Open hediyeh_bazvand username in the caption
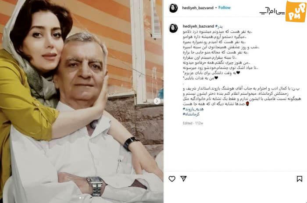The width and height of the screenshot is (307, 203). pyautogui.click(x=198, y=26)
